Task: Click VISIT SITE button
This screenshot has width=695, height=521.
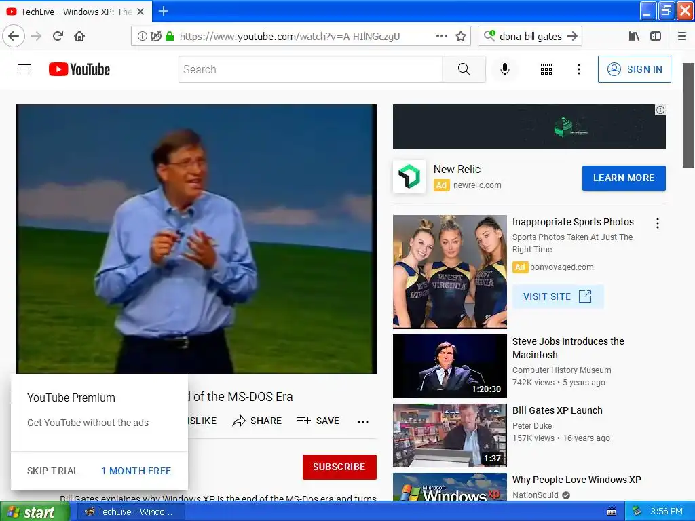Action: pos(558,296)
